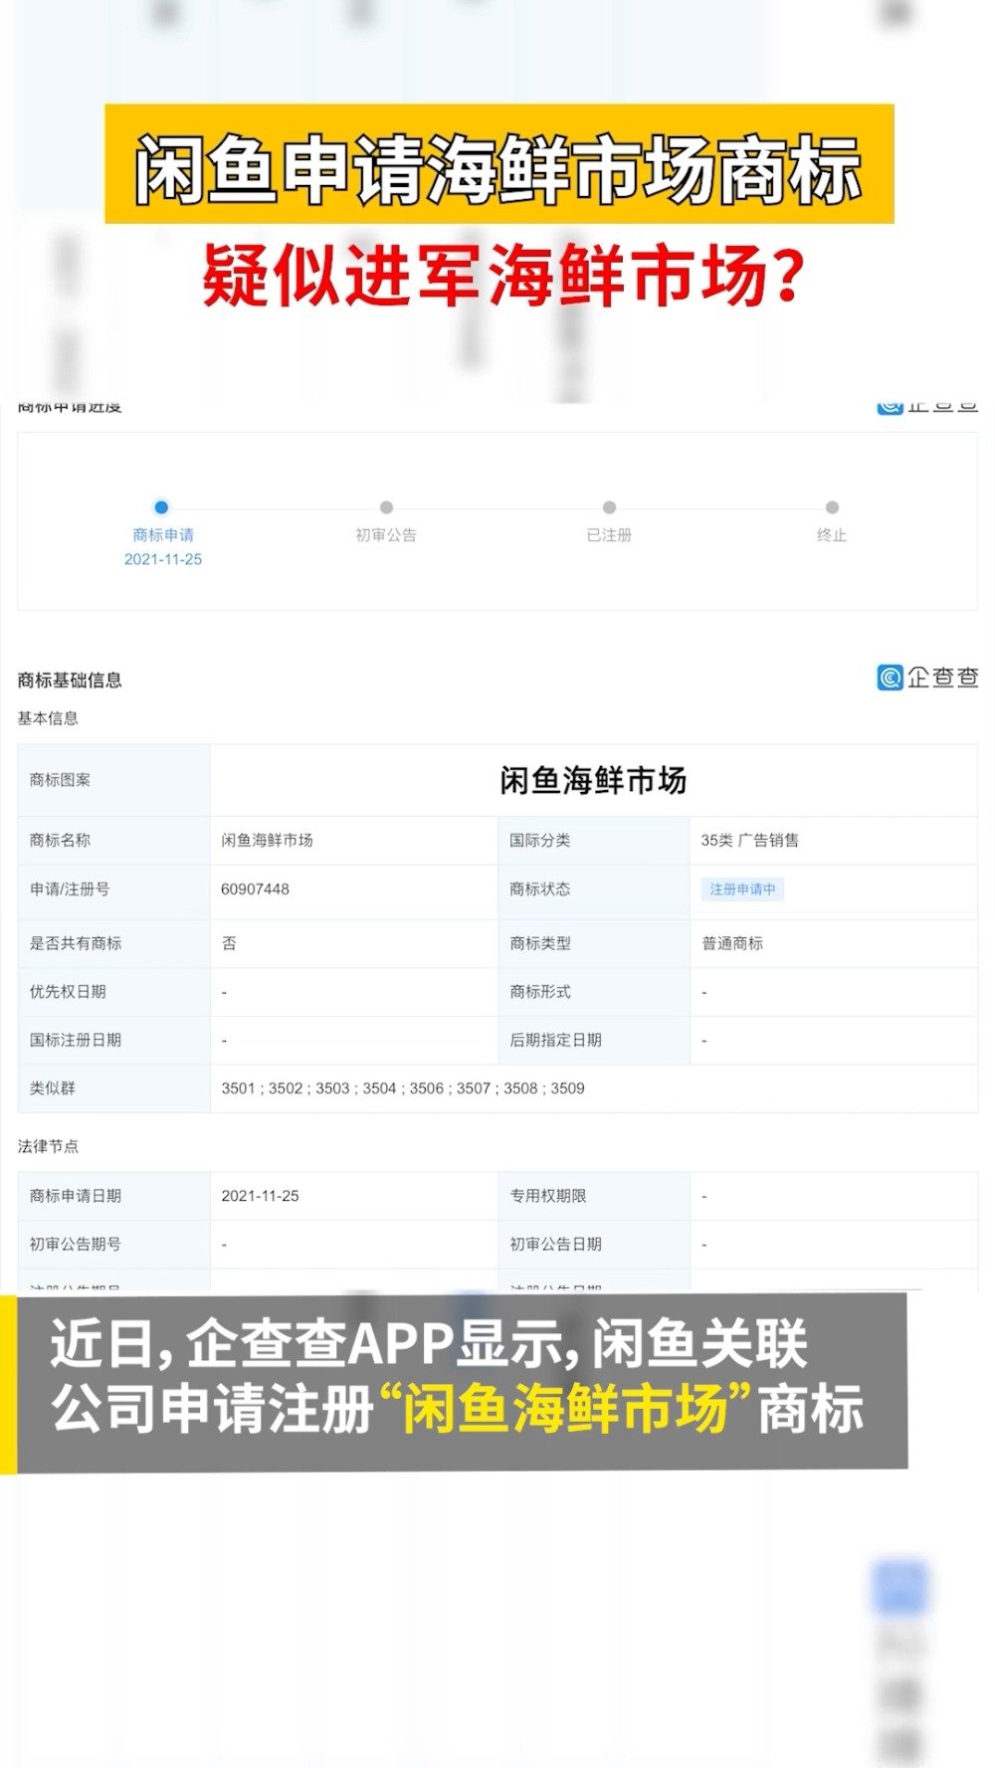Select the 商标申请 step label
Image resolution: width=995 pixels, height=1768 pixels.
pyautogui.click(x=163, y=535)
